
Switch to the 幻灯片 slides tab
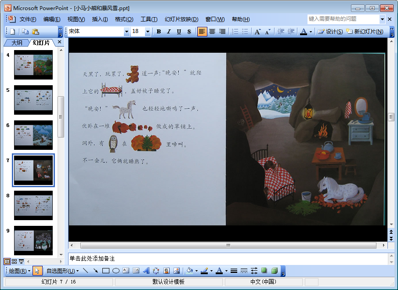(41, 43)
